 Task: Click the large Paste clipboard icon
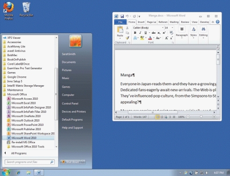click(x=120, y=30)
